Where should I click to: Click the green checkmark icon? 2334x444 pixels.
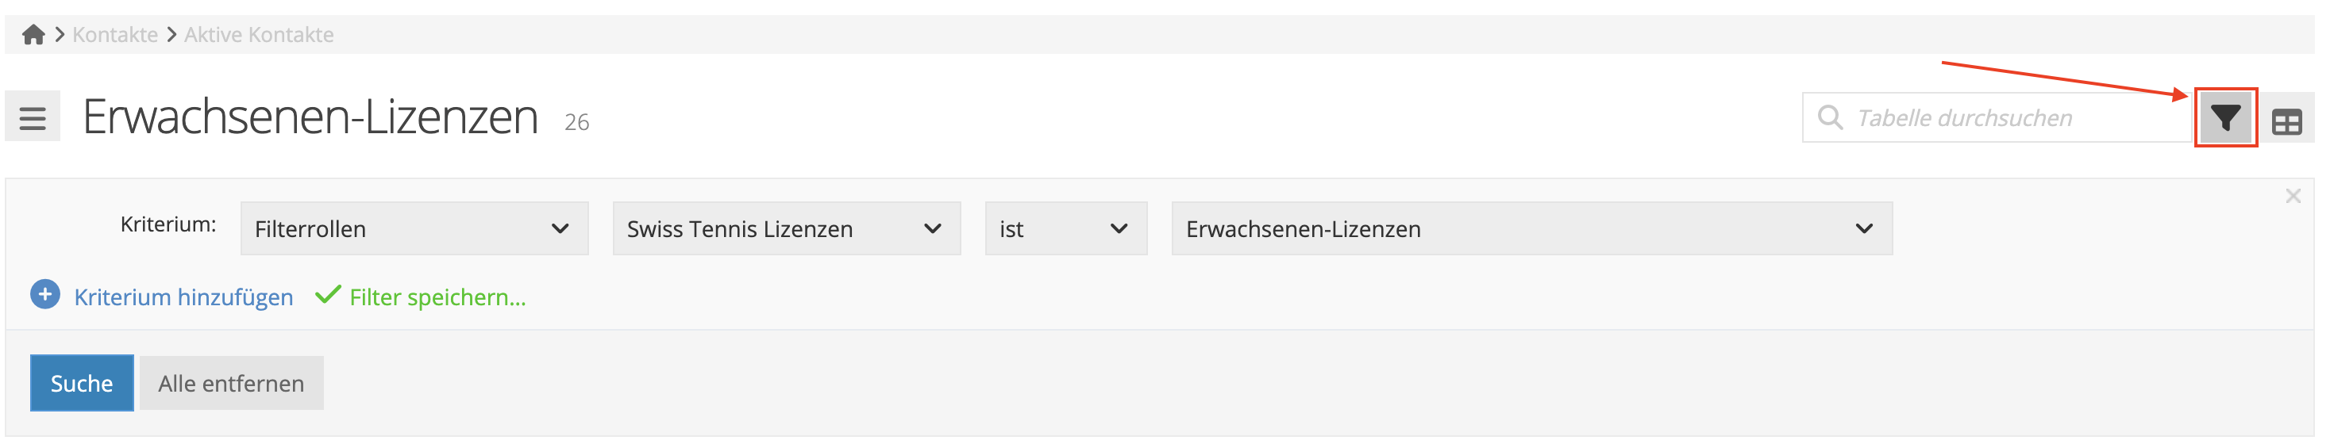[x=328, y=295]
